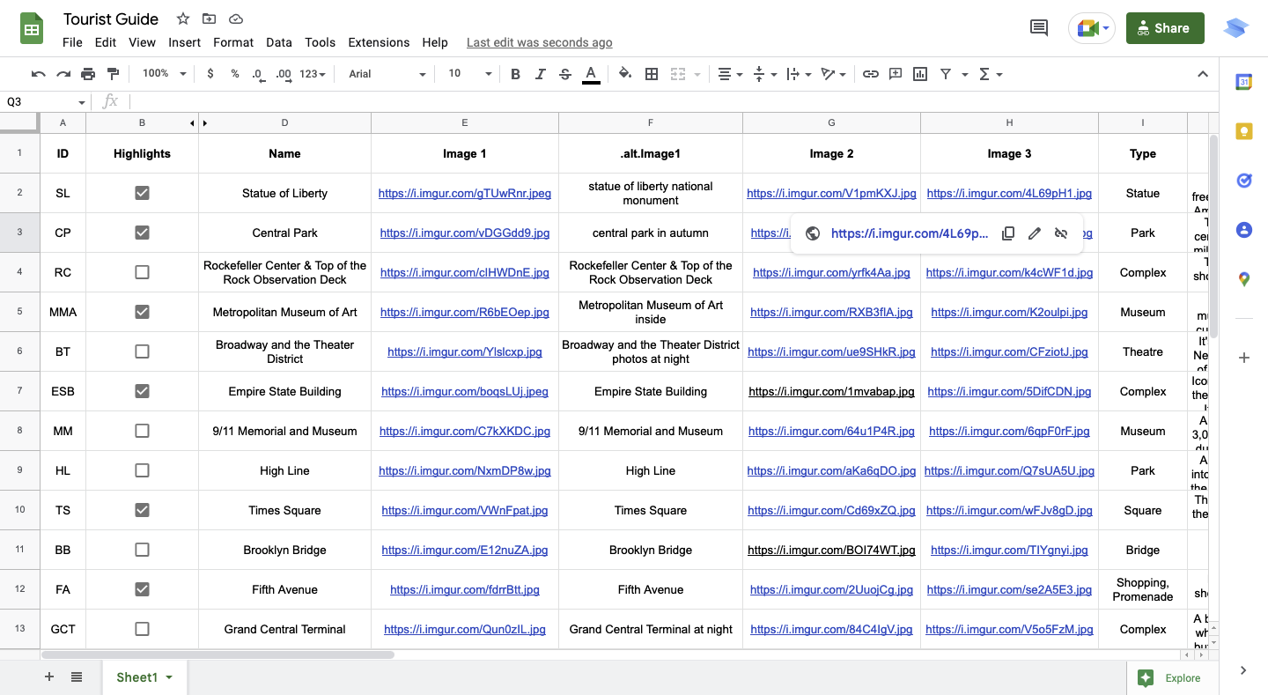Toggle bold formatting
The image size is (1268, 695).
point(516,74)
